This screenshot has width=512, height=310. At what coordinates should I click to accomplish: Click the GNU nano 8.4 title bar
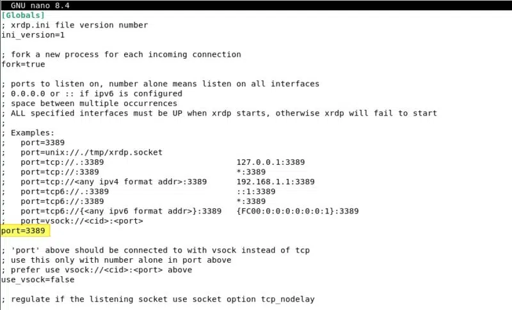click(x=40, y=5)
